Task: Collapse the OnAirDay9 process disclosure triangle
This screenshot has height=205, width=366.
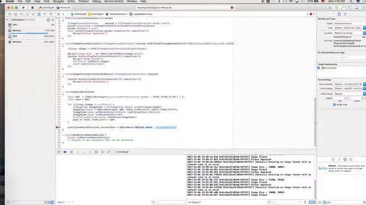Action: tap(7, 20)
